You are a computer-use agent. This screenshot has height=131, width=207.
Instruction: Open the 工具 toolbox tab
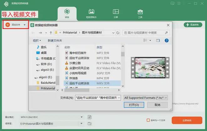tap(140, 13)
